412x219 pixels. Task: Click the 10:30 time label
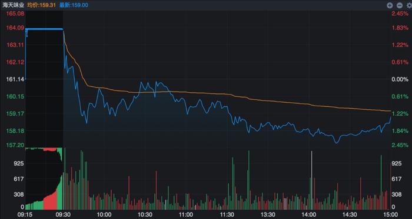point(145,214)
